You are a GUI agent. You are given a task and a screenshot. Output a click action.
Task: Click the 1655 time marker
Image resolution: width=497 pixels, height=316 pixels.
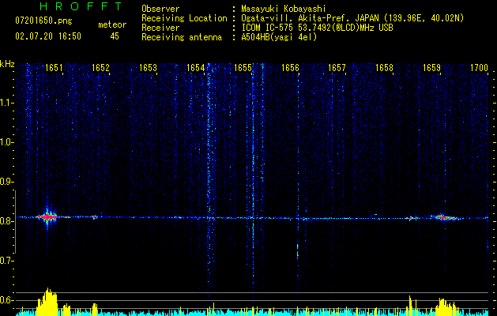(x=243, y=68)
